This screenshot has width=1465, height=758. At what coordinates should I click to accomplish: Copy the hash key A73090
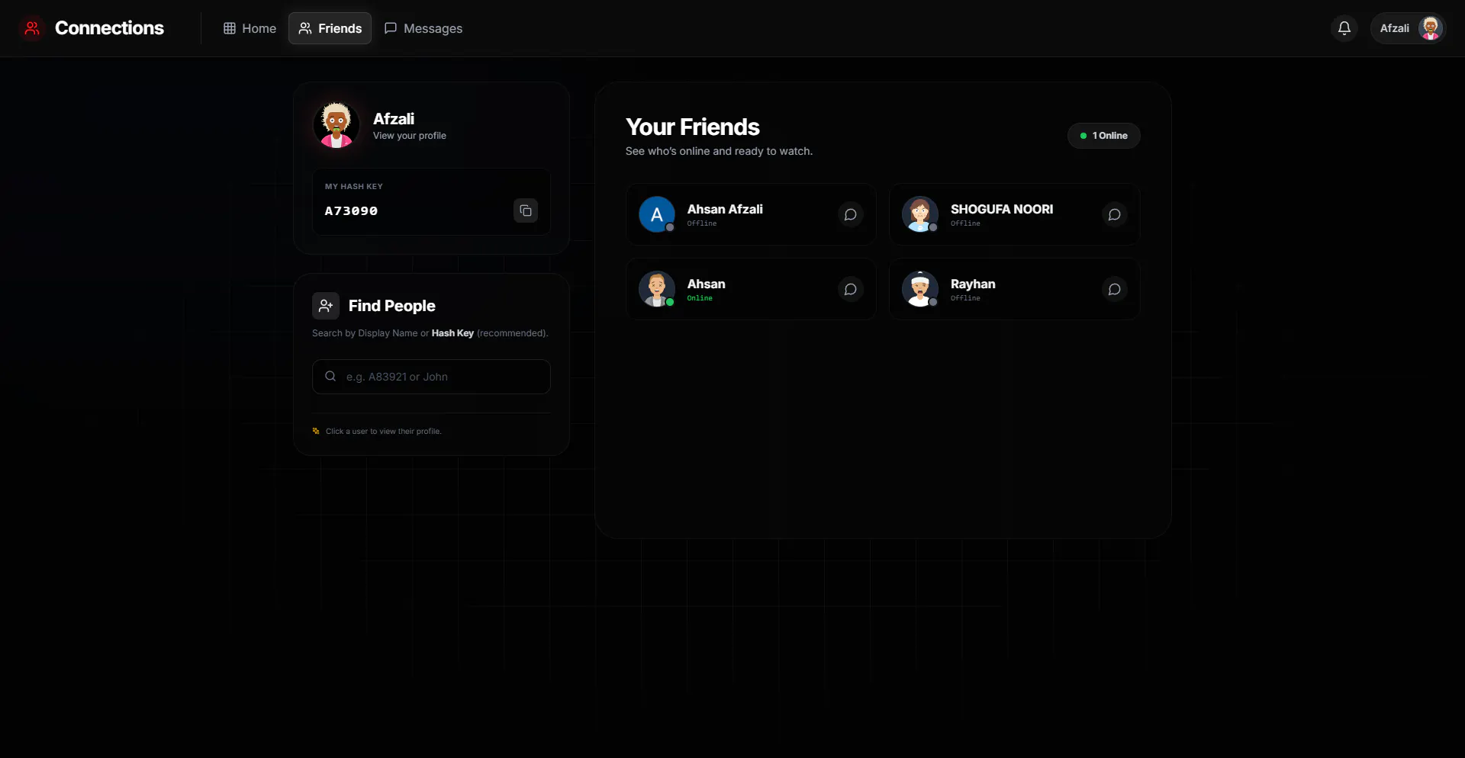526,210
